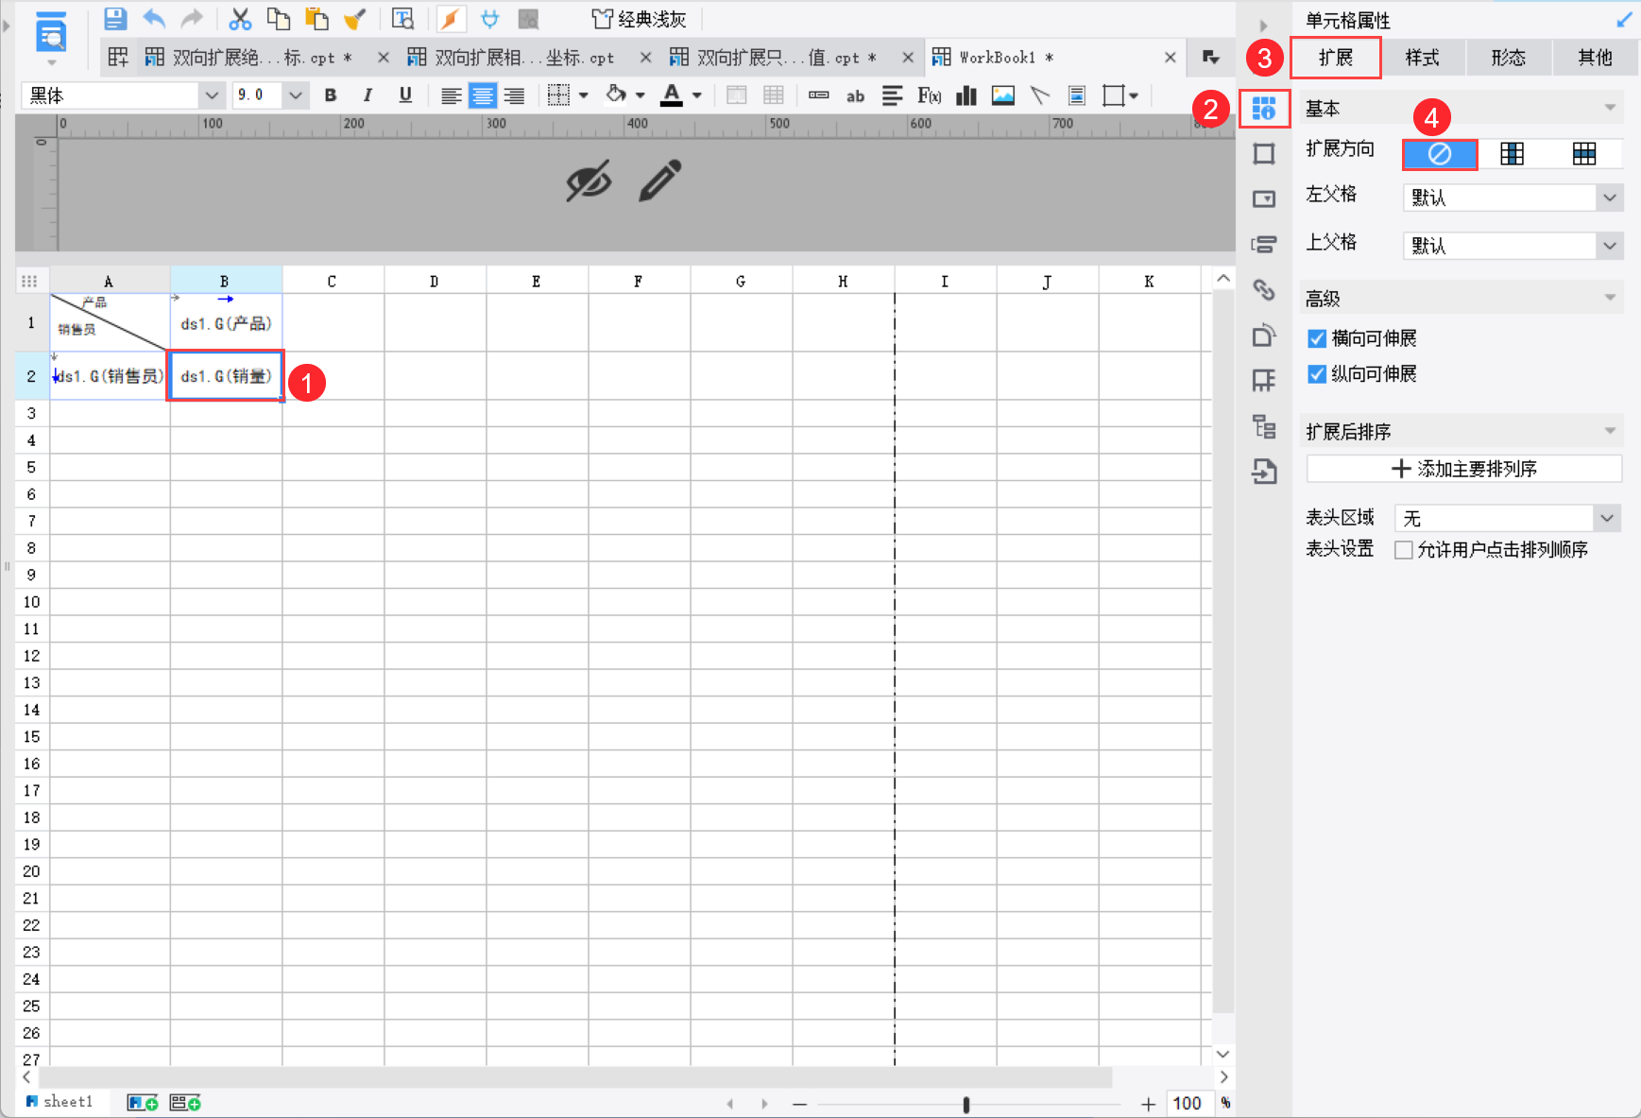
Task: Zoom out with the minus button
Action: click(x=800, y=1104)
